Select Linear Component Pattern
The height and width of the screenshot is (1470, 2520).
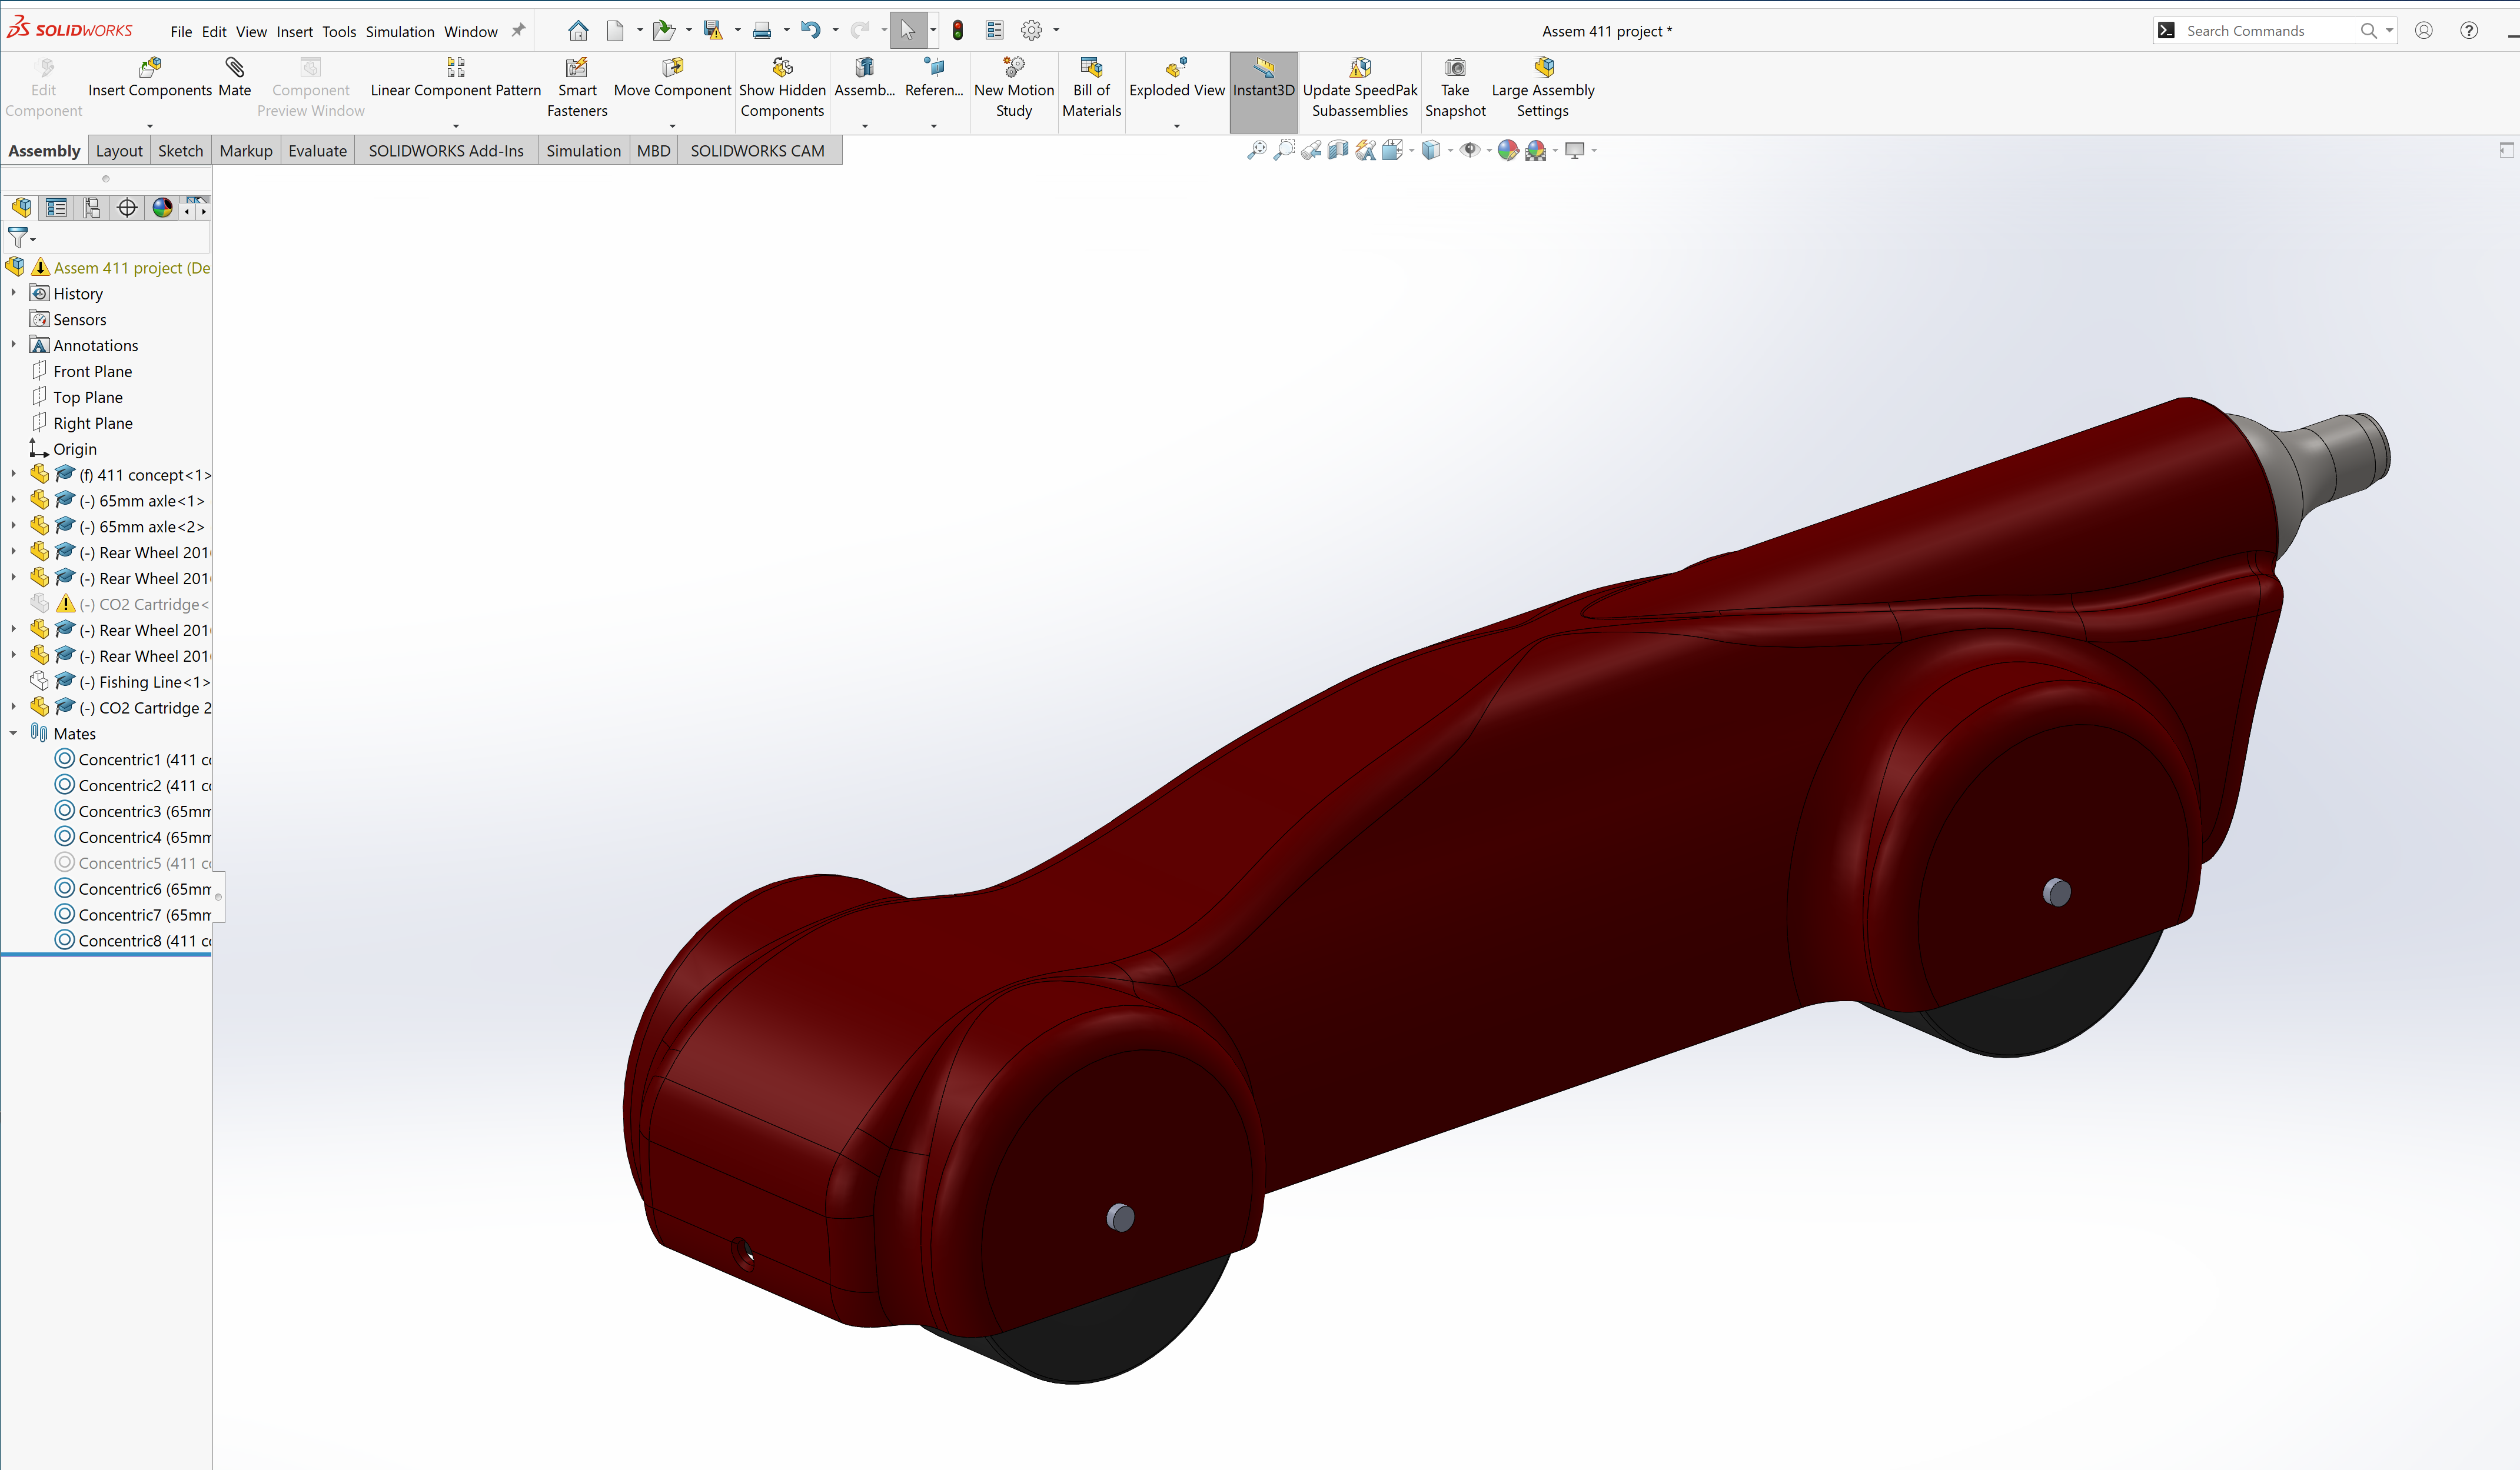tap(455, 78)
